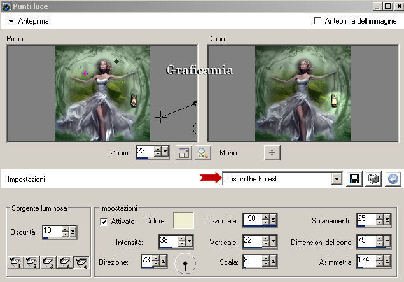Select light source 1 button
This screenshot has width=404, height=282.
(15, 262)
